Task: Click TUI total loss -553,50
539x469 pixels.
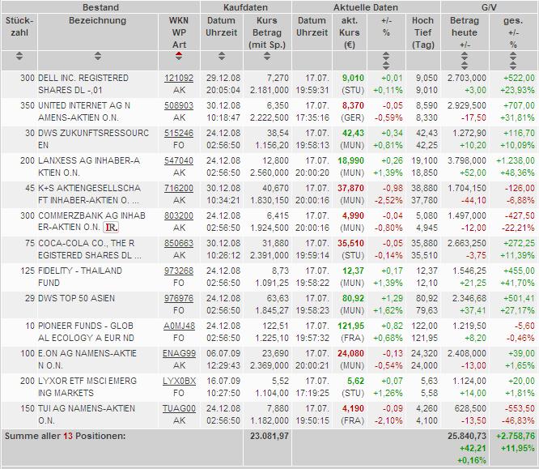Action: pyautogui.click(x=520, y=408)
